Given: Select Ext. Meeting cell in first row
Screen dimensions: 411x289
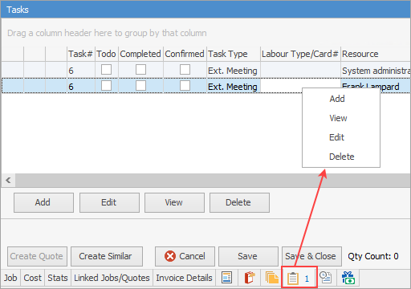Looking at the screenshot, I should (234, 71).
